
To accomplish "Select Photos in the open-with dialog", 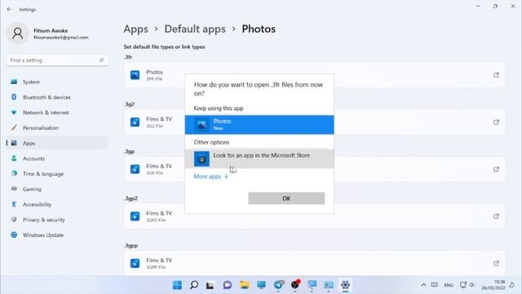I will (x=259, y=125).
